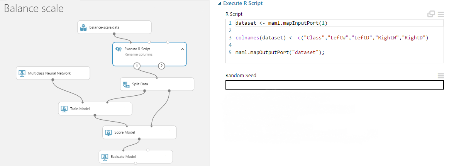
Task: Select the Split Data module label
Action: [x=140, y=84]
